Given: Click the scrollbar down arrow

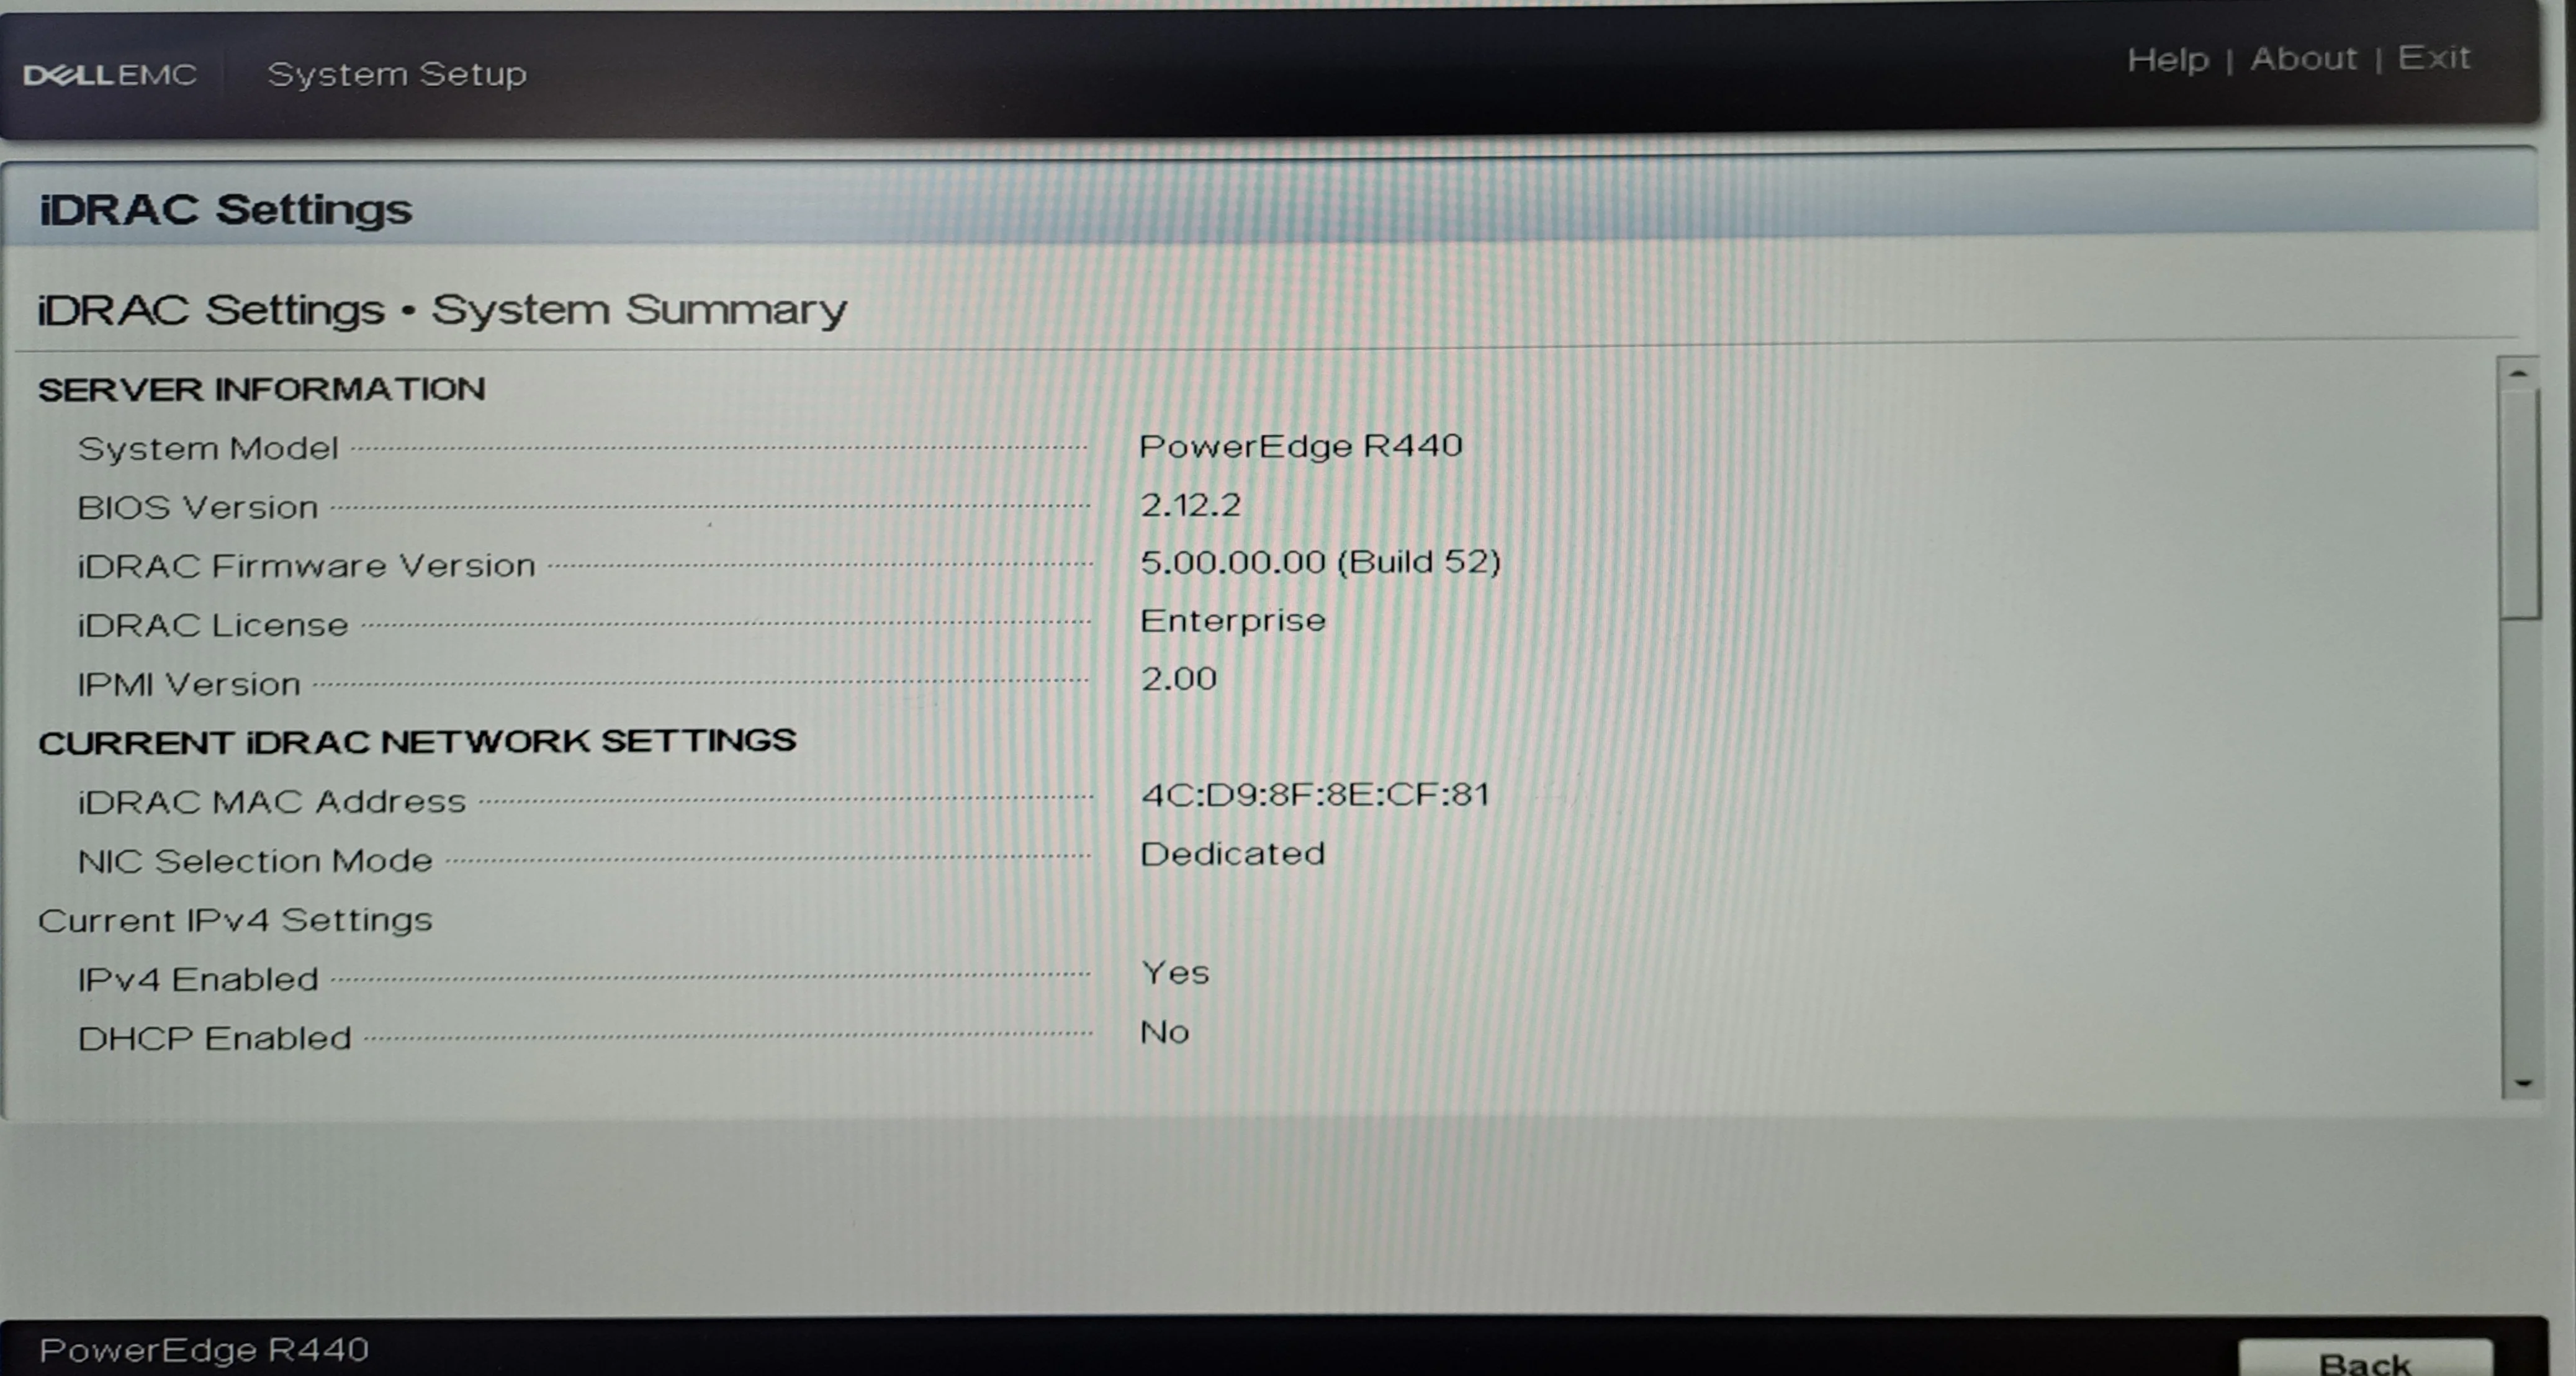Looking at the screenshot, I should (x=2522, y=1083).
